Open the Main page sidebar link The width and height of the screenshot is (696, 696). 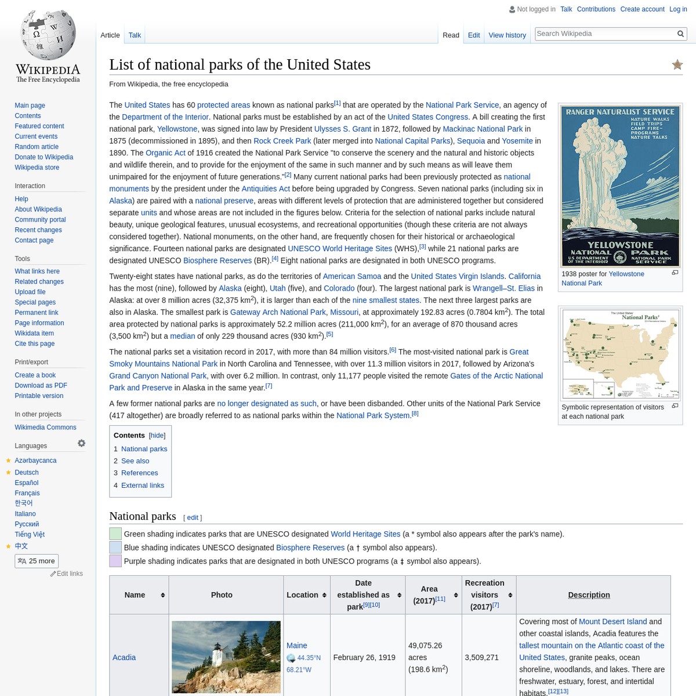tap(30, 106)
